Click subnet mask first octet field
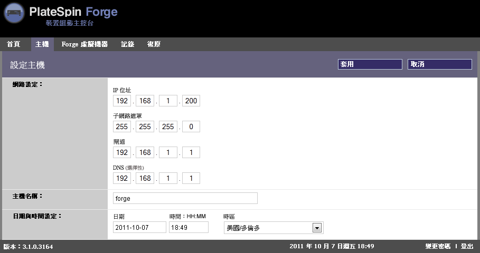 click(122, 126)
